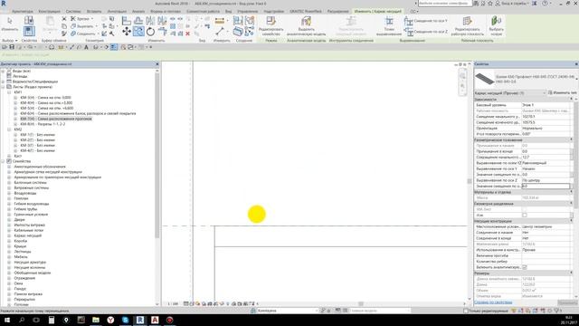
Task: Click Save in the quick access toolbar
Action: pyautogui.click(x=12, y=47)
